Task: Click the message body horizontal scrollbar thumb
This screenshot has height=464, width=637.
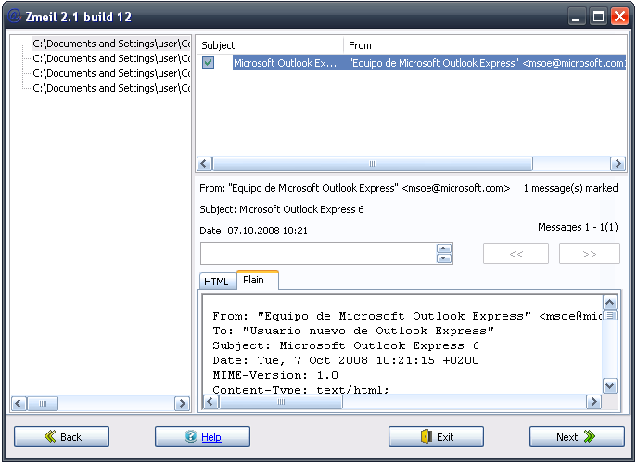Action: click(281, 402)
